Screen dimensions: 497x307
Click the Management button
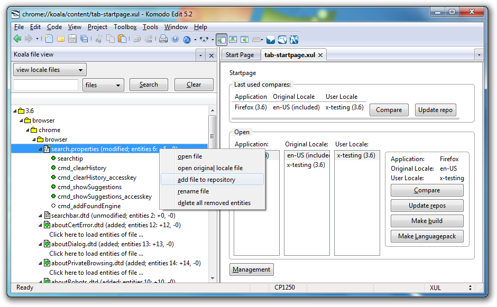point(251,269)
